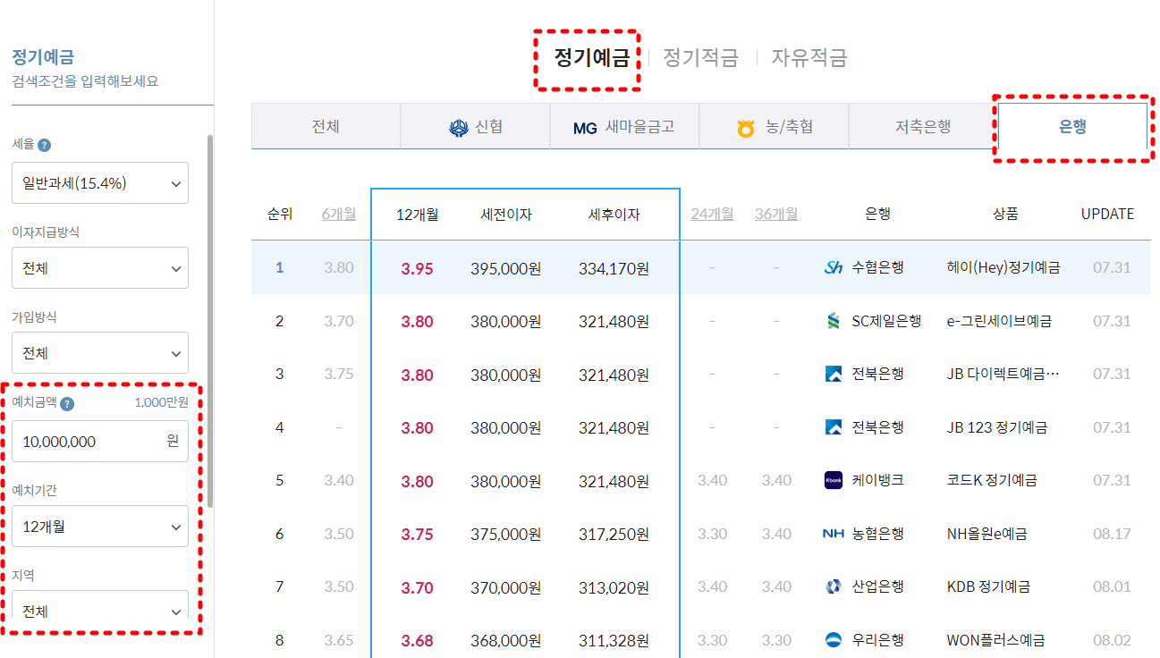The height and width of the screenshot is (658, 1160).
Task: Open KDB 정기예금 product
Action: (988, 586)
